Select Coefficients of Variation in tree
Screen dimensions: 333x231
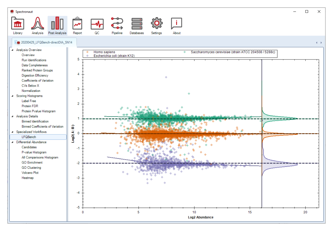pos(37,81)
